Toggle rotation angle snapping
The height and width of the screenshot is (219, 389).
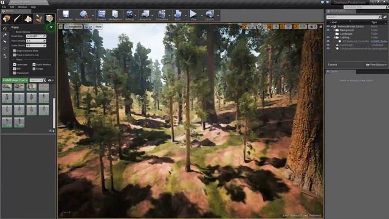pyautogui.click(x=282, y=27)
